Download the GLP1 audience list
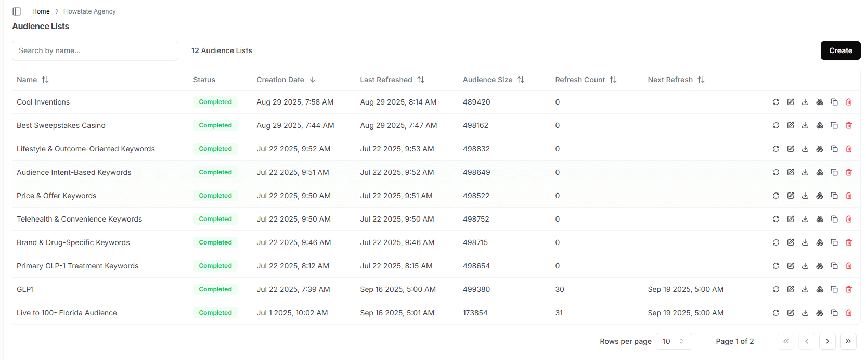The width and height of the screenshot is (866, 360). [805, 289]
